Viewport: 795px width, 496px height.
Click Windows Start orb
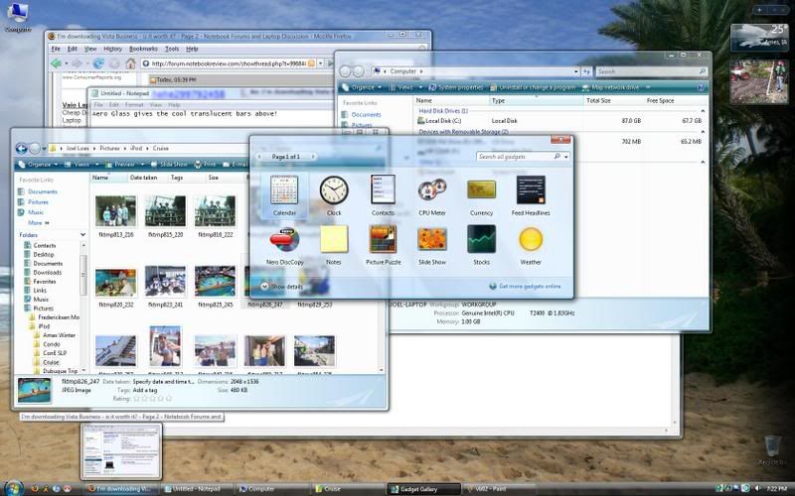click(x=13, y=487)
